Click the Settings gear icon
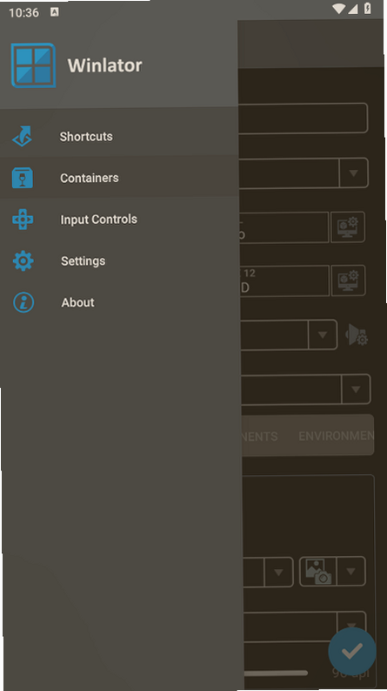387x691 pixels. point(23,261)
